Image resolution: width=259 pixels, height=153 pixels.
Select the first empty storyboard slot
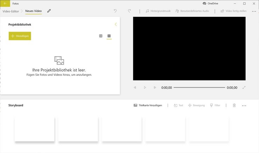click(x=34, y=129)
